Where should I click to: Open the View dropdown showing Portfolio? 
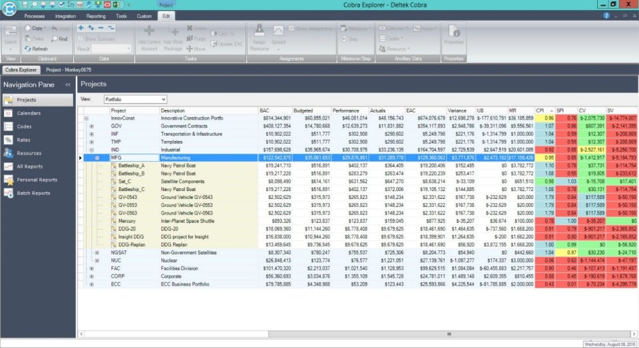(135, 99)
